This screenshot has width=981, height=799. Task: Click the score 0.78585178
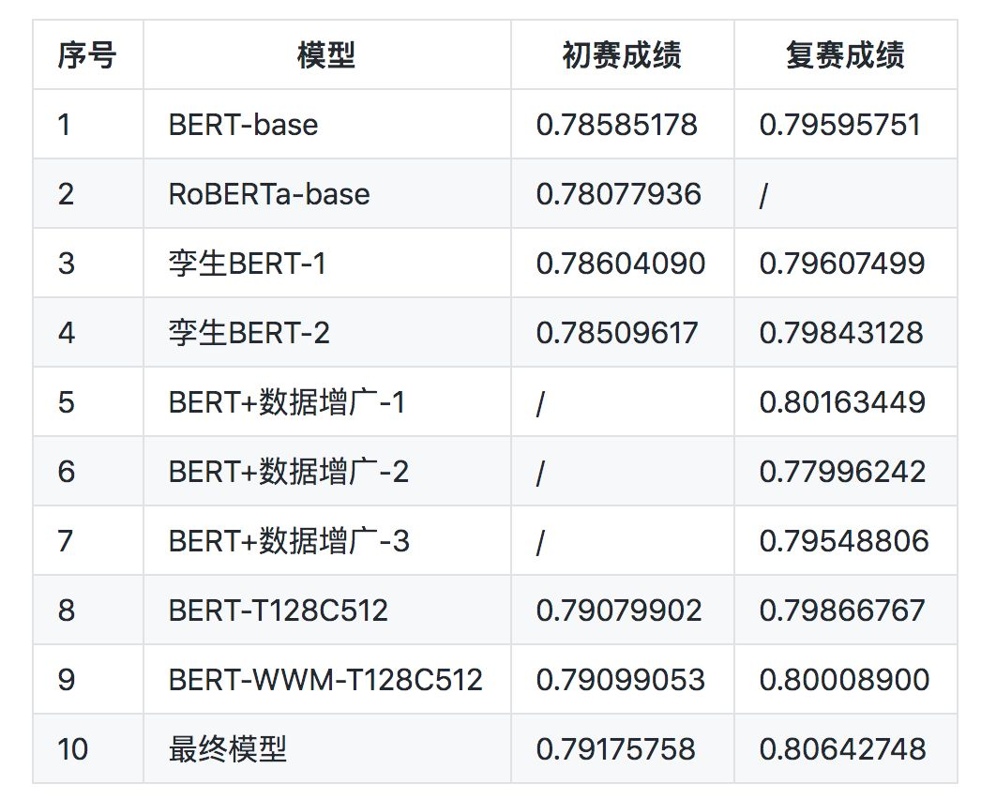(617, 125)
